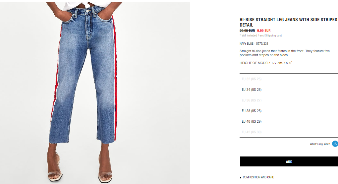Click the jeans waistband button in photo
Screen dimensions: 338x184
coord(88,11)
